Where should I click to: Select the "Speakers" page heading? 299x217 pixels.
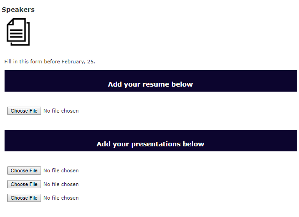pos(18,10)
